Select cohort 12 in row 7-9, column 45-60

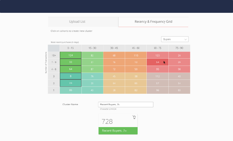pos(136,62)
